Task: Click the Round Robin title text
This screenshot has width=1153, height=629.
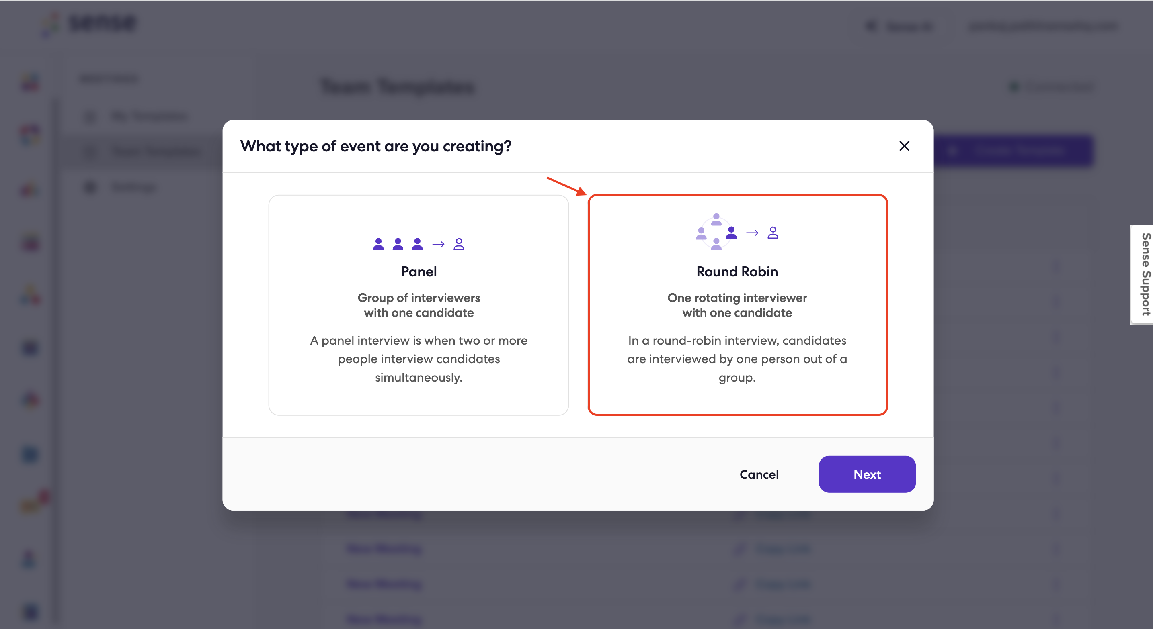Action: point(737,272)
